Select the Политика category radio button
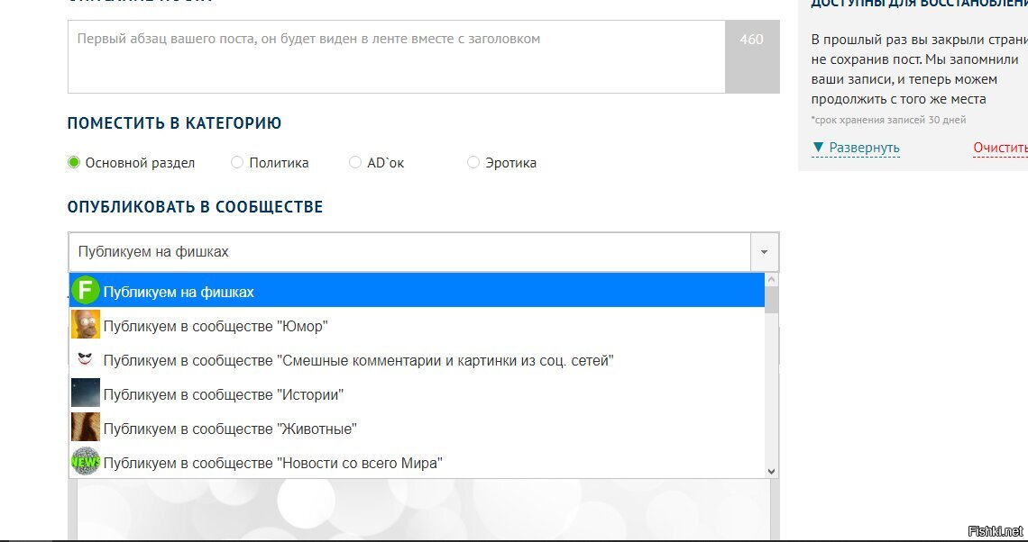1028x542 pixels. tap(237, 162)
